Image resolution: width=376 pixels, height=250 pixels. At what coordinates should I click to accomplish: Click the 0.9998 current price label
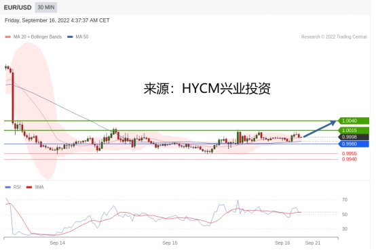click(354, 138)
